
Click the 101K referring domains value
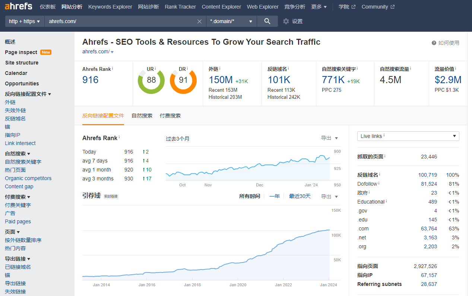coord(279,80)
